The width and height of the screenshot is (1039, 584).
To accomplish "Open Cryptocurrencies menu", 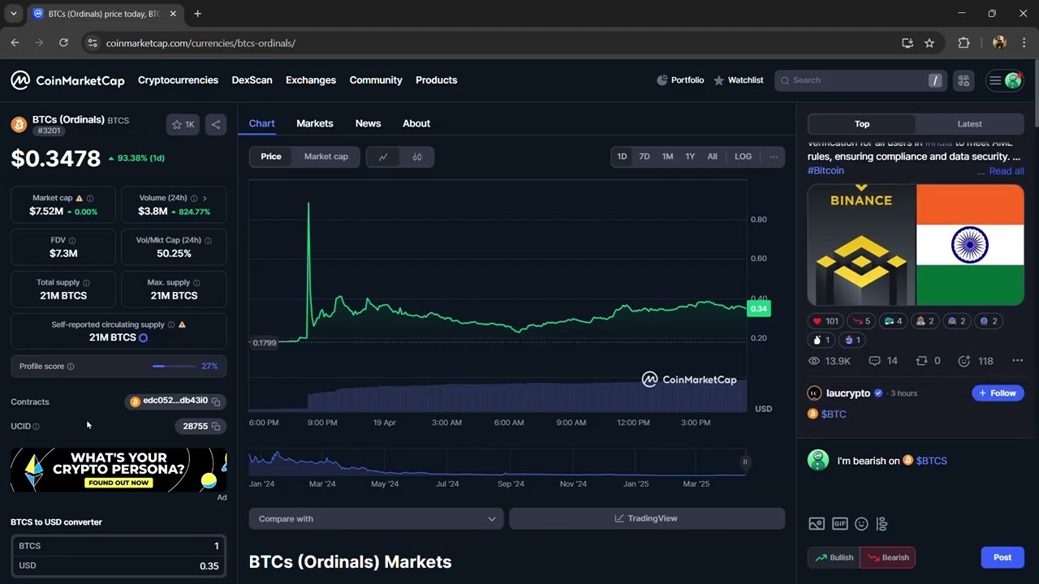I will click(178, 80).
